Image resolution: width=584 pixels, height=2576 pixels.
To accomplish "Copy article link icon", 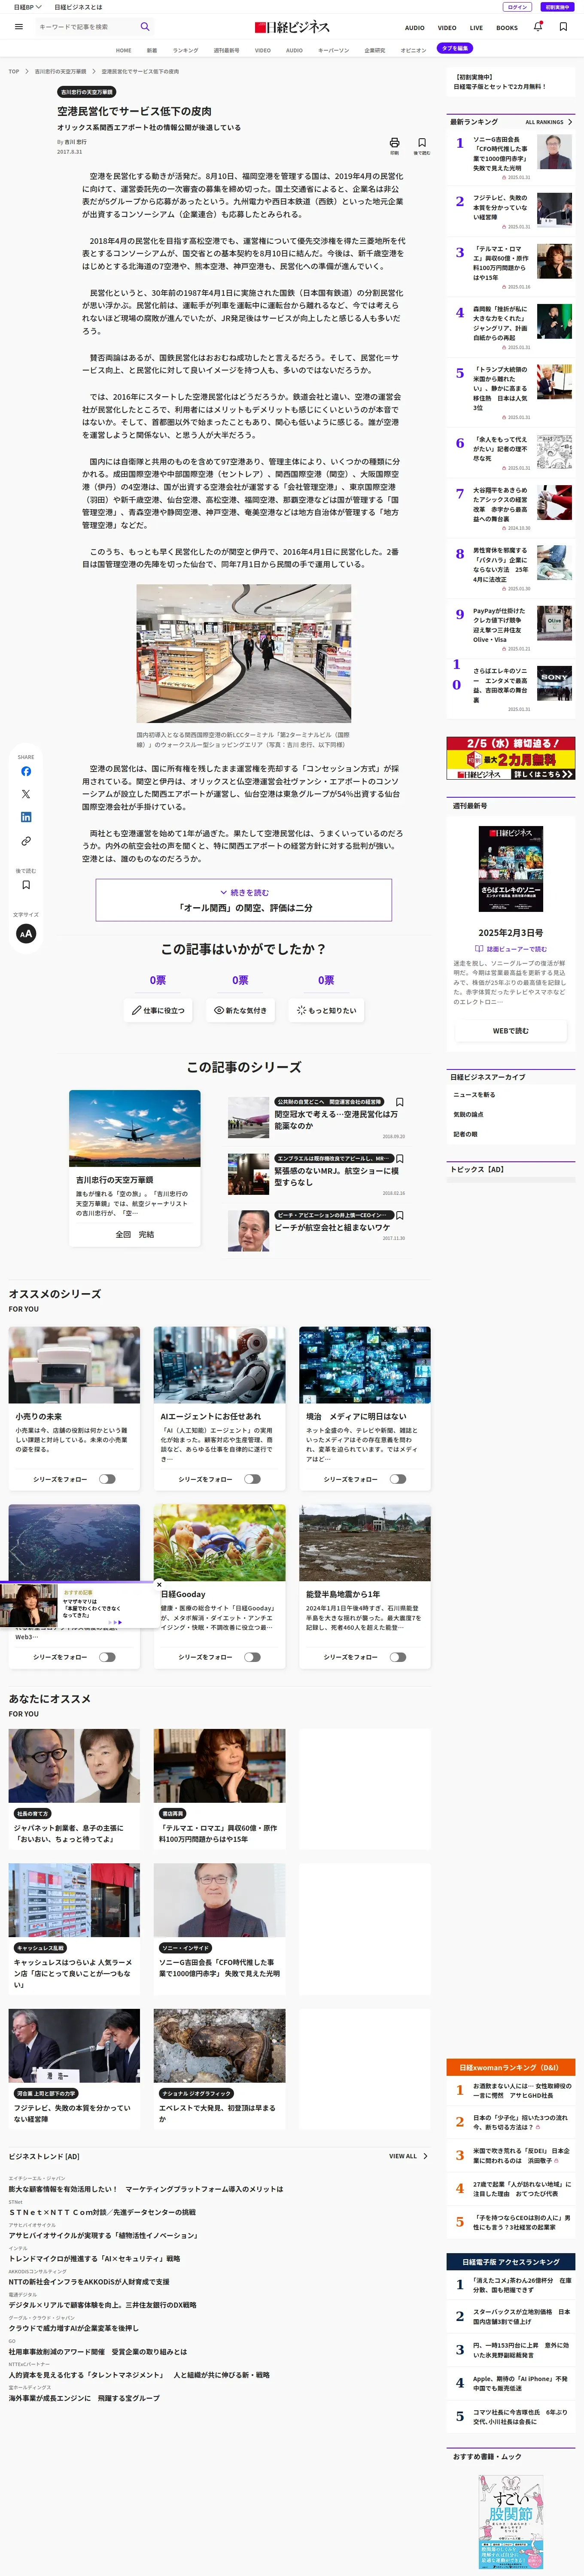I will pos(26,841).
